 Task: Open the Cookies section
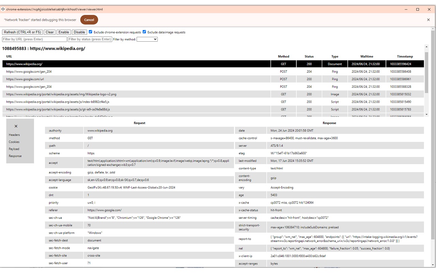point(14,142)
